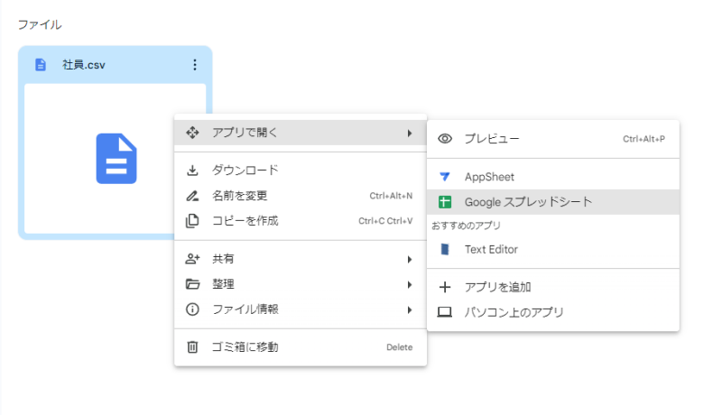Image resolution: width=722 pixels, height=415 pixels.
Task: Click the 名前を変更 pencil icon
Action: pos(192,196)
